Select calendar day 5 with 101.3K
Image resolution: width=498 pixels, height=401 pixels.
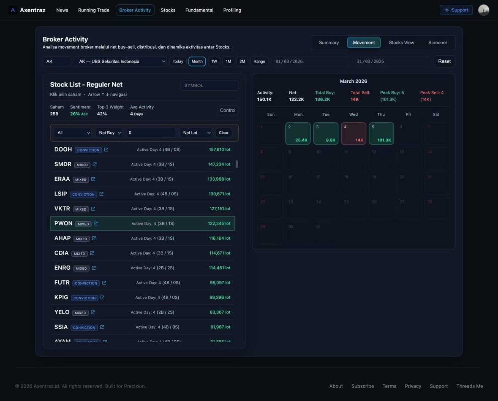click(381, 133)
